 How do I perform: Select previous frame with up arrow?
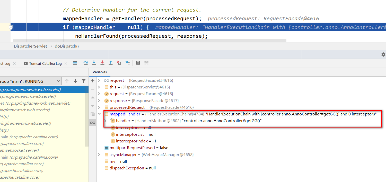point(67,81)
